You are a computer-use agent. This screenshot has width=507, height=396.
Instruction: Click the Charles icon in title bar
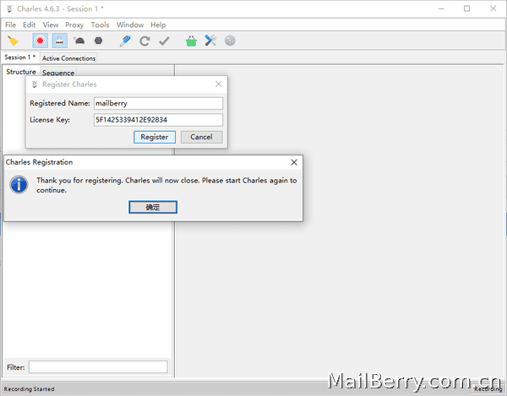point(9,8)
